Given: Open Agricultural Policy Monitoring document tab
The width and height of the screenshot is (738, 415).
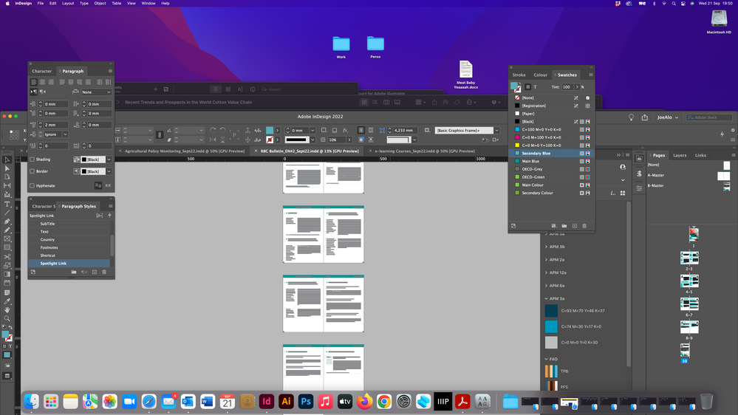Looking at the screenshot, I should 185,151.
